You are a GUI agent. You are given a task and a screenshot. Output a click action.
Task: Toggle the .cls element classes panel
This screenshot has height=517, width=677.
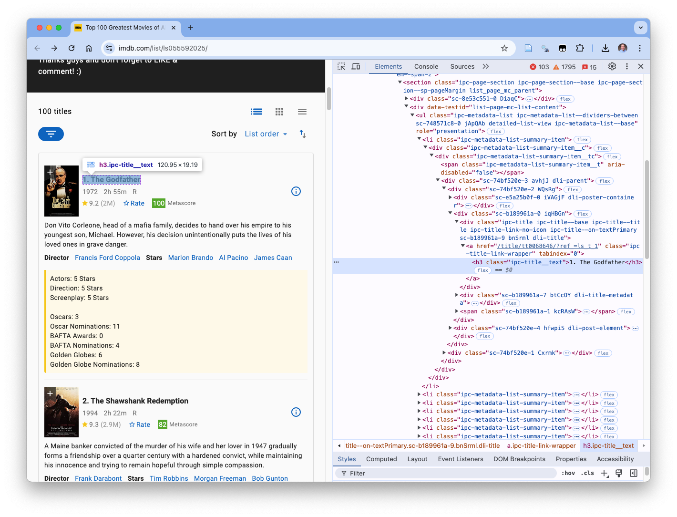(x=588, y=473)
